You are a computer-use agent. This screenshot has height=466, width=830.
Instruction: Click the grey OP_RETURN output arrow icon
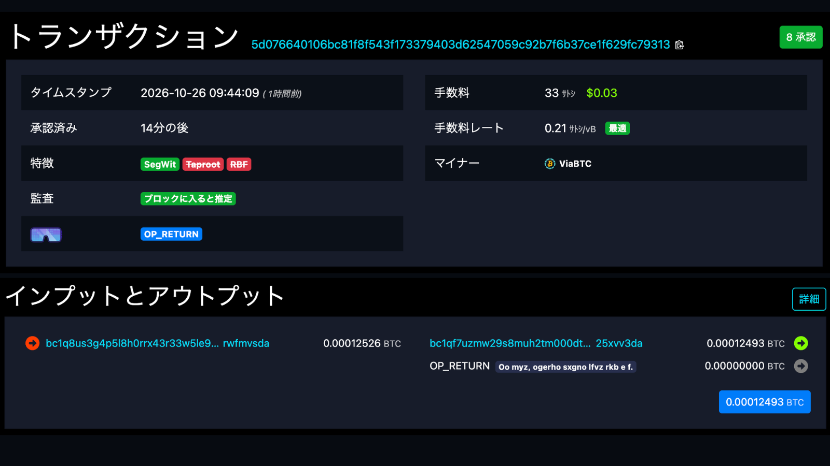(801, 366)
